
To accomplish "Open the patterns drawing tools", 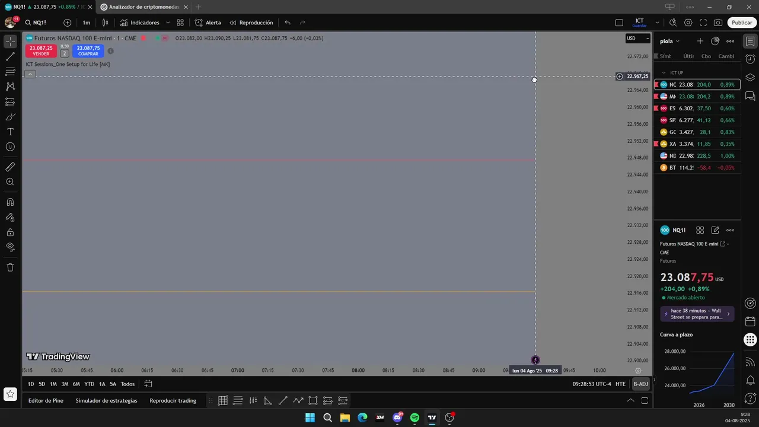I will 10,87.
